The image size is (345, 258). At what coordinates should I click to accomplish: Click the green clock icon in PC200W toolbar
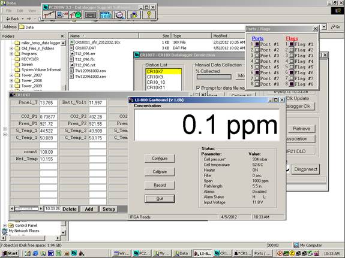[76, 15]
